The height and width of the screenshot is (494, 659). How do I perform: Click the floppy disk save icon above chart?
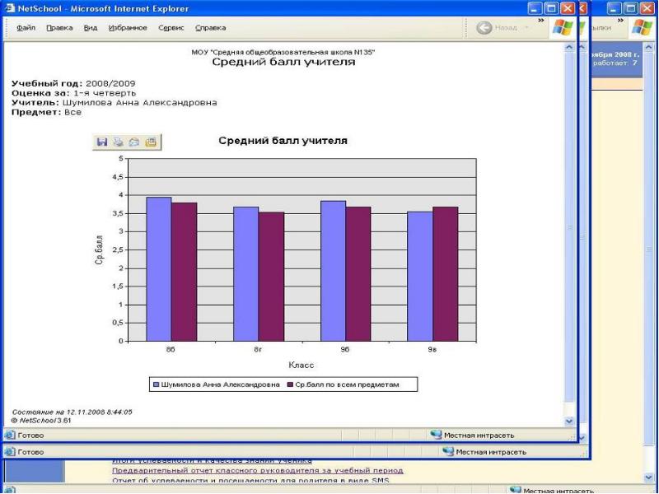(103, 142)
